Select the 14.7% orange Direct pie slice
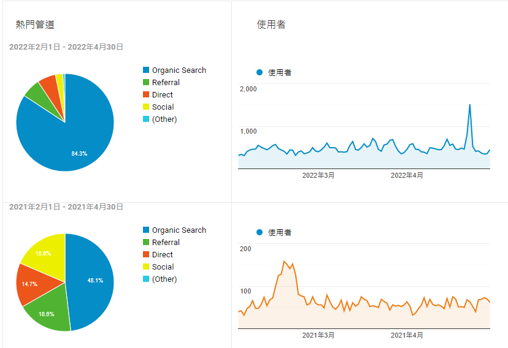The height and width of the screenshot is (348, 508). point(32,284)
